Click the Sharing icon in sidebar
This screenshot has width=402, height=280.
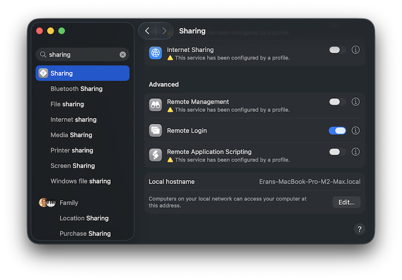click(43, 73)
